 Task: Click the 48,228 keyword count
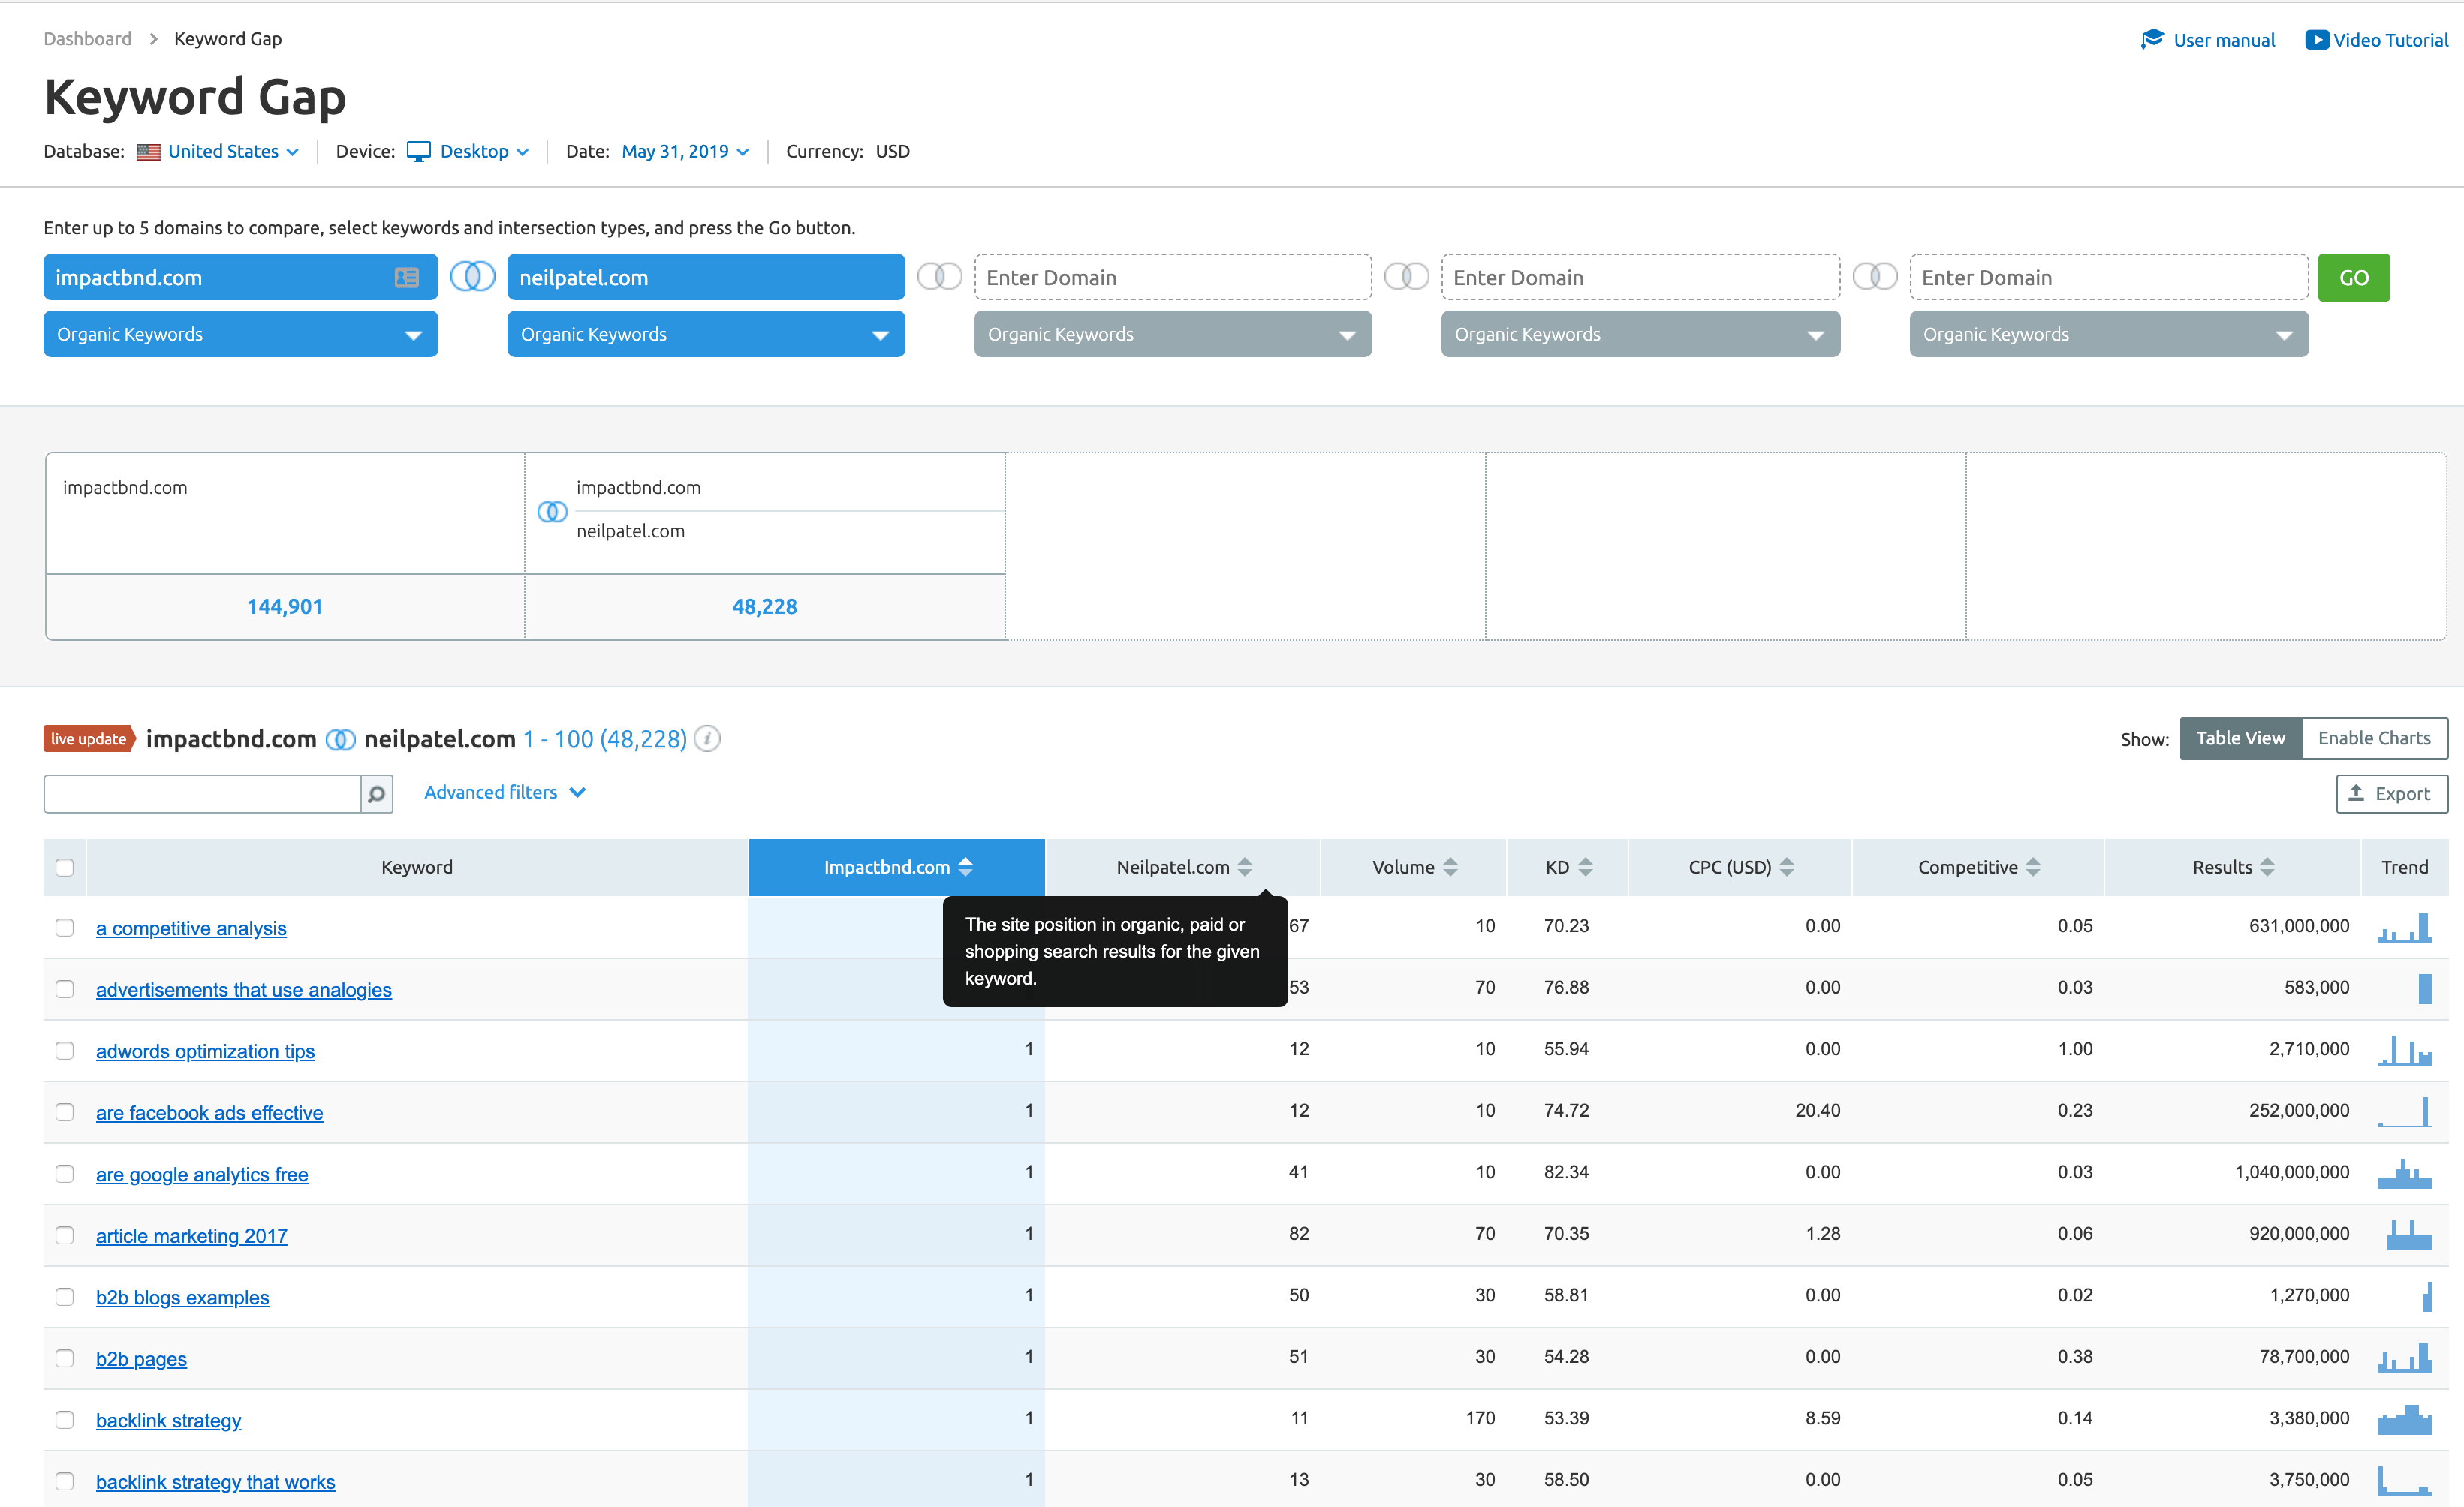(764, 606)
